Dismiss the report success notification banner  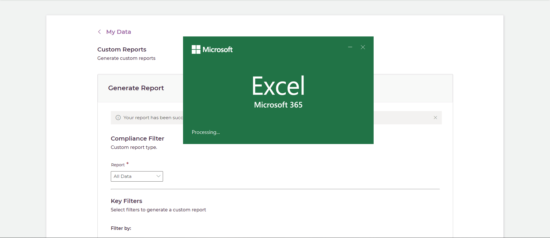click(435, 118)
